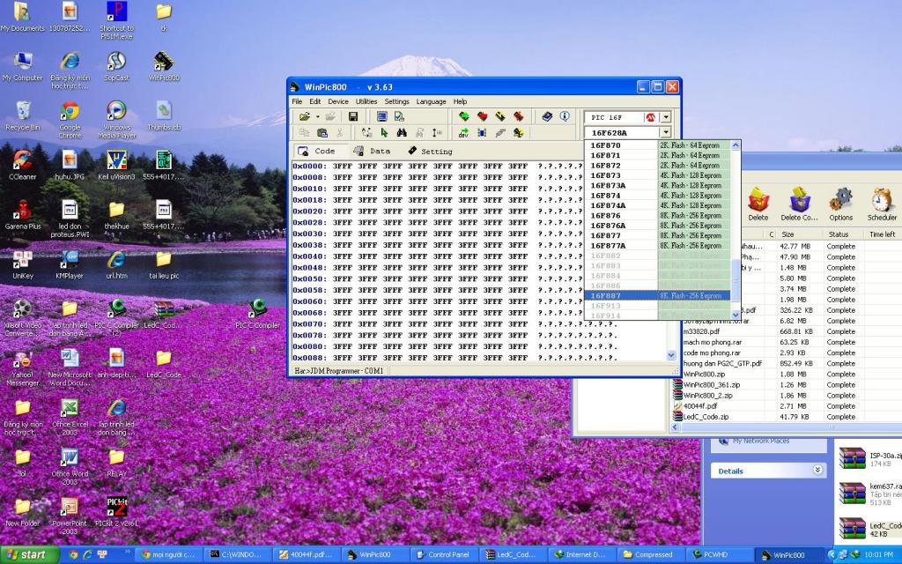Click the green 'dev' detect device icon
The image size is (902, 564).
[x=463, y=133]
